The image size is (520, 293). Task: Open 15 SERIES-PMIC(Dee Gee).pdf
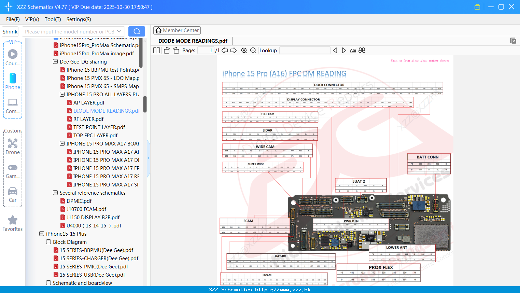tap(94, 267)
